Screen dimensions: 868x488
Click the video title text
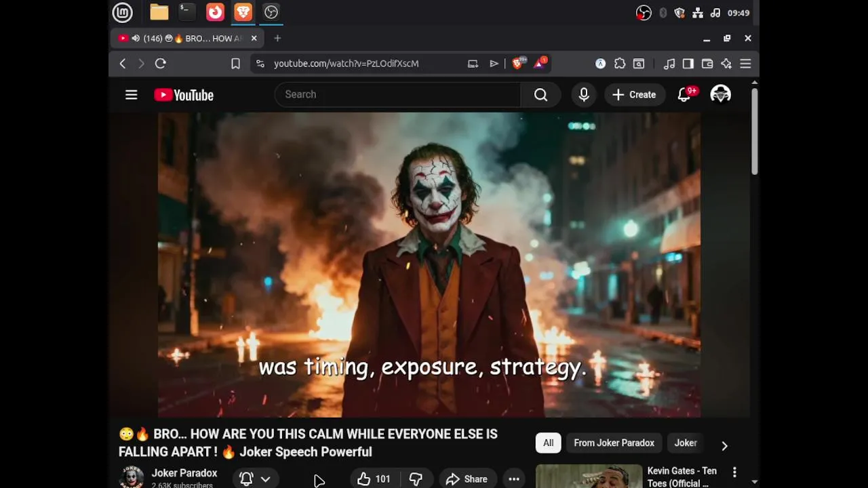point(308,443)
